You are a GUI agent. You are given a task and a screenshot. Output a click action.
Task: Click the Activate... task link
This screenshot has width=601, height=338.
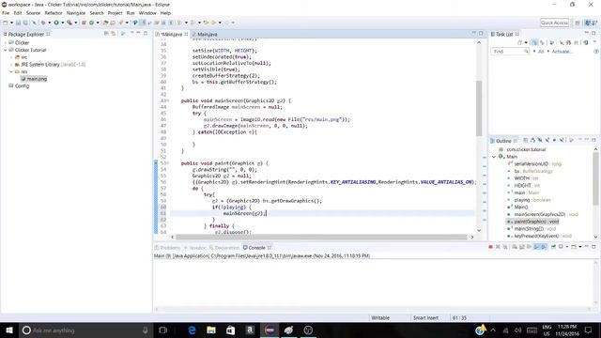coord(562,52)
